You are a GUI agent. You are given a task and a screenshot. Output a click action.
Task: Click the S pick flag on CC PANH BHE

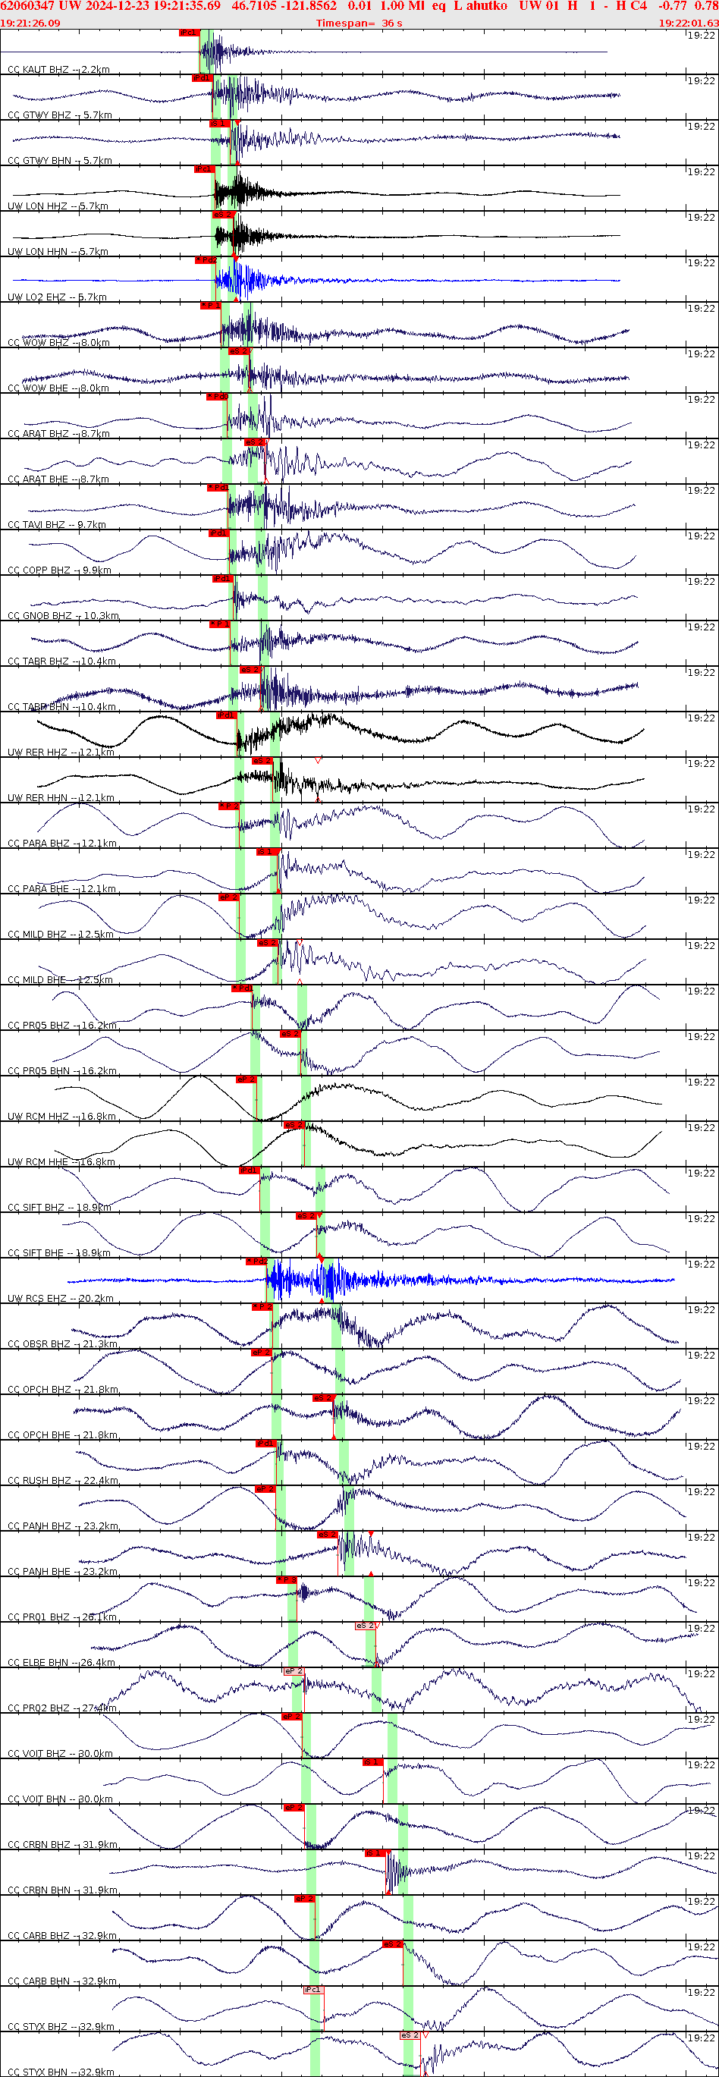pos(327,1535)
